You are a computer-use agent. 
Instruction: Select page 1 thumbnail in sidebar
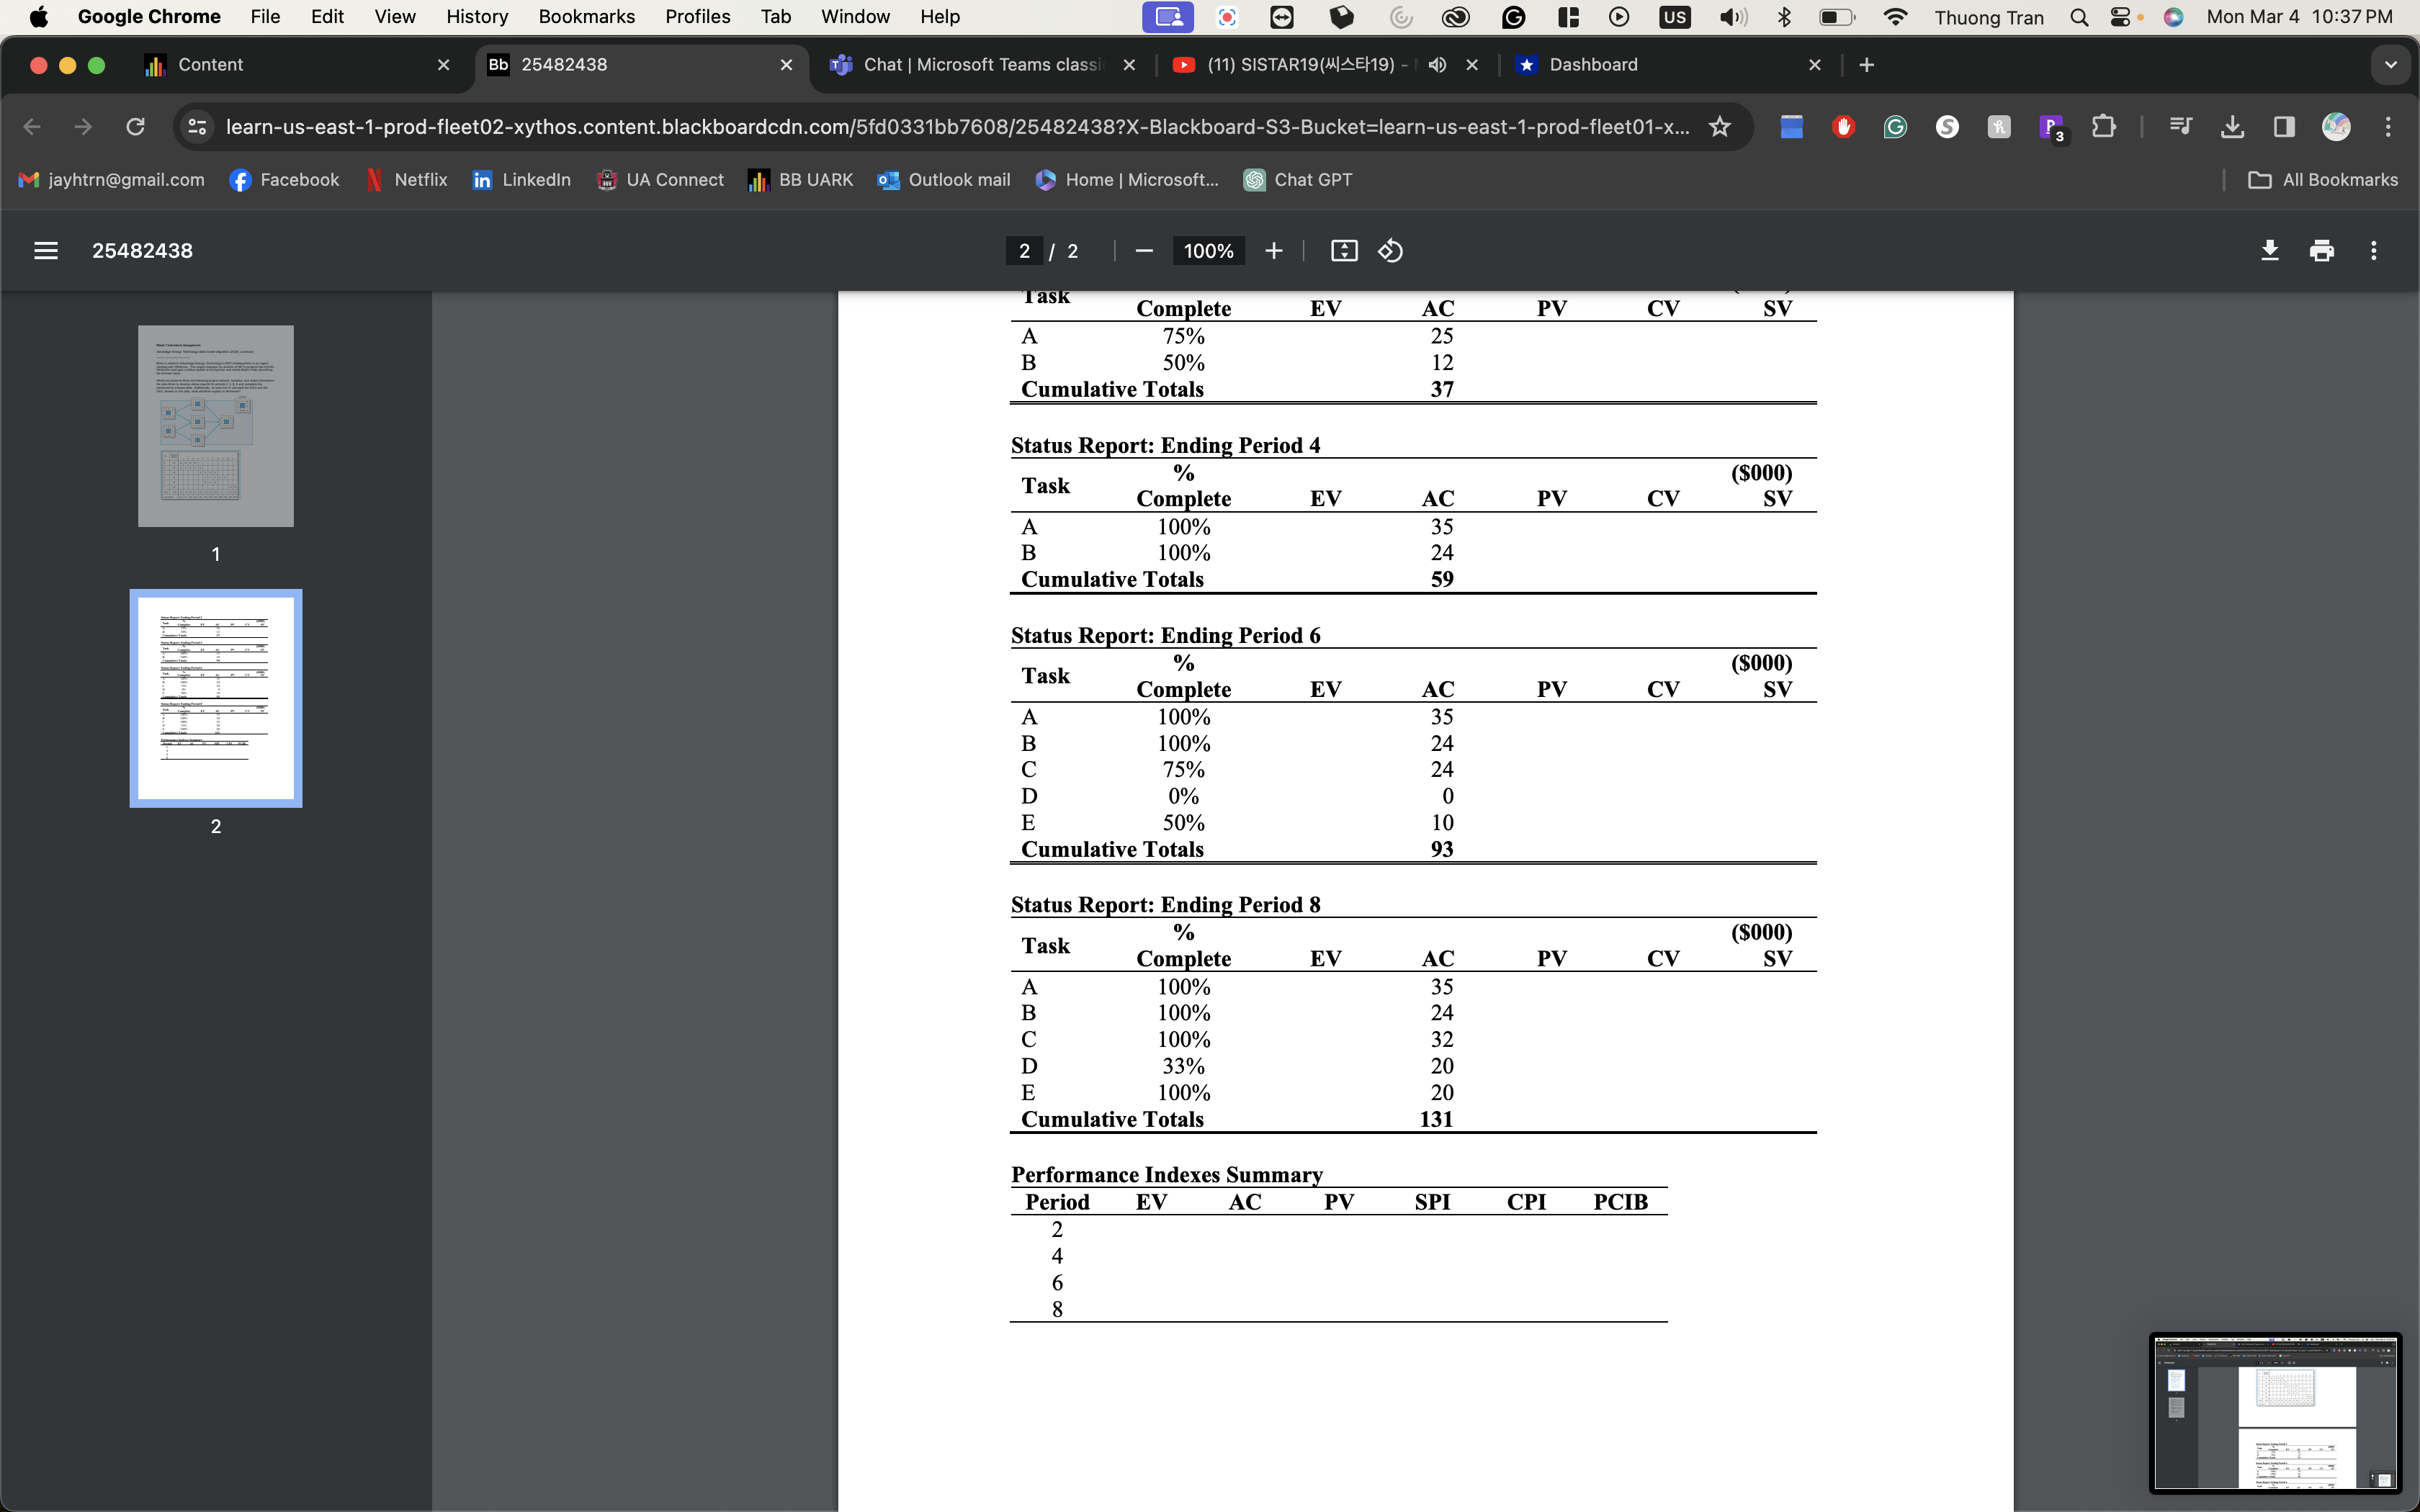click(x=216, y=426)
